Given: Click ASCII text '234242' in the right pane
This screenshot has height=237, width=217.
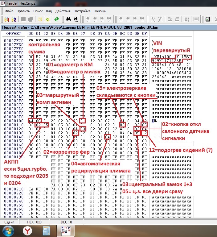Looking at the screenshot, I should [159, 77].
